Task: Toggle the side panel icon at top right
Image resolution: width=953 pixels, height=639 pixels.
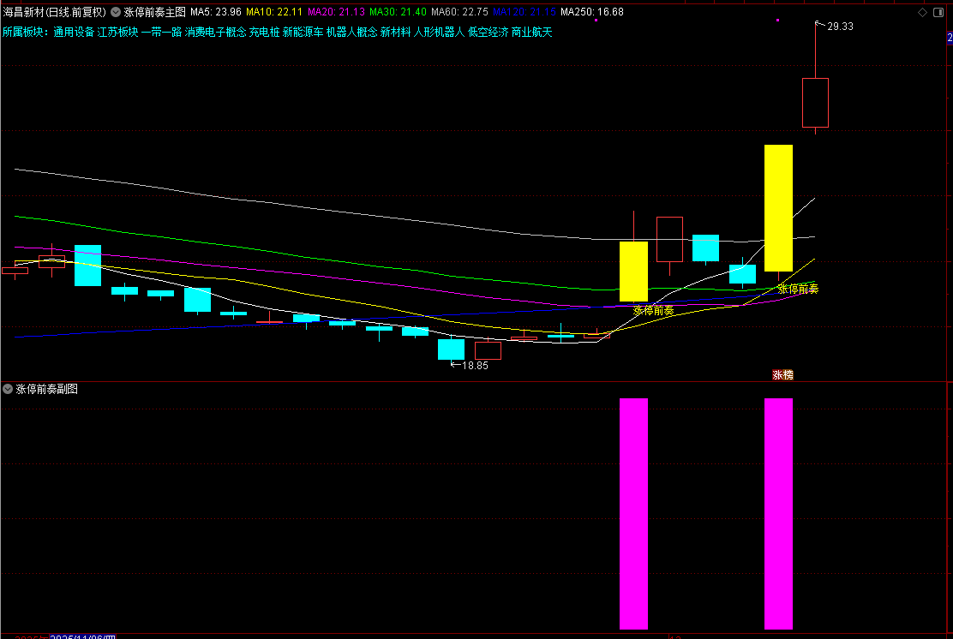Action: pyautogui.click(x=938, y=12)
